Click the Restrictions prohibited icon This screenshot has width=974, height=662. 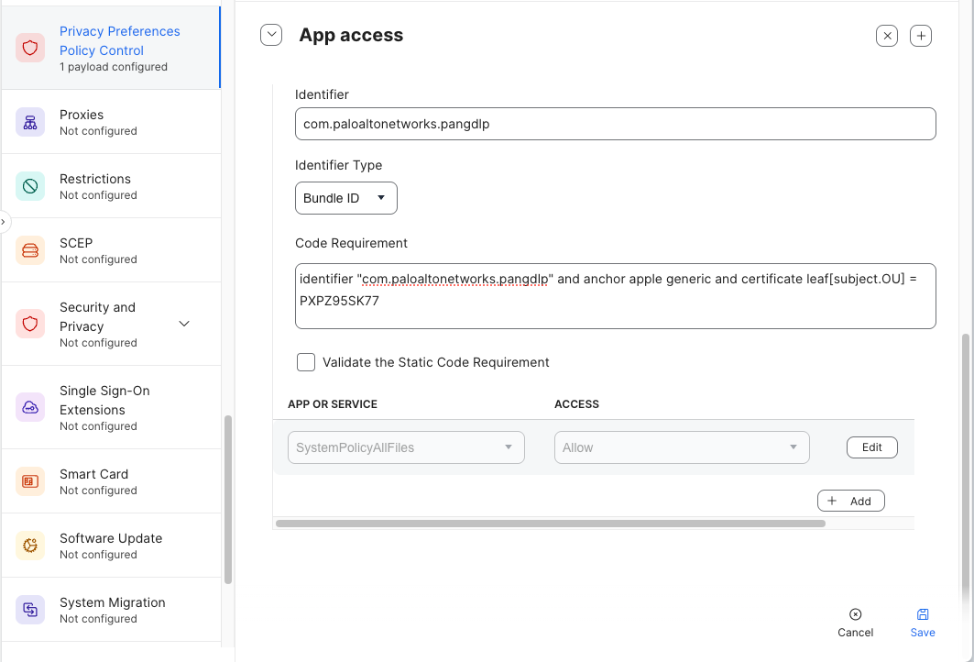[30, 186]
